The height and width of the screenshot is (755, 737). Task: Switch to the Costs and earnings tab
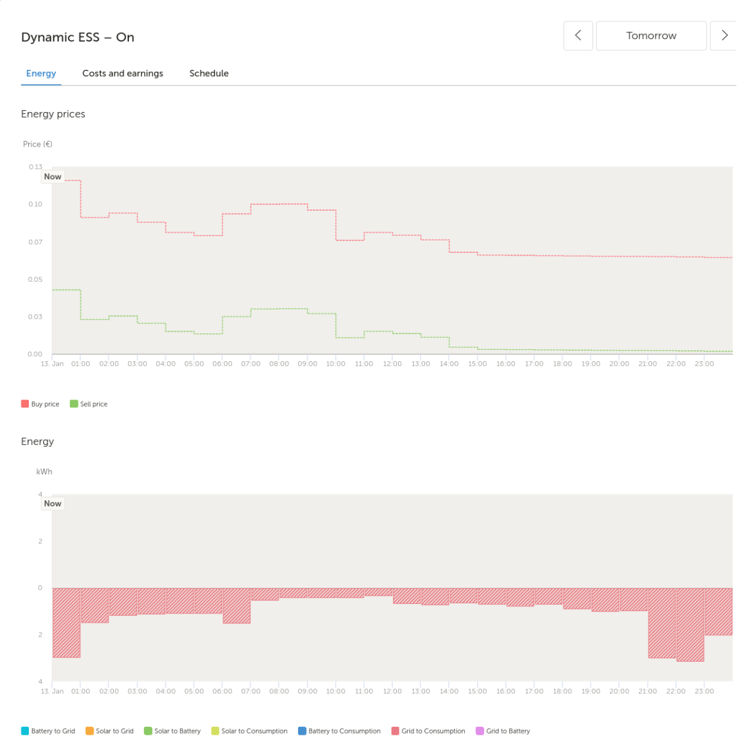123,74
